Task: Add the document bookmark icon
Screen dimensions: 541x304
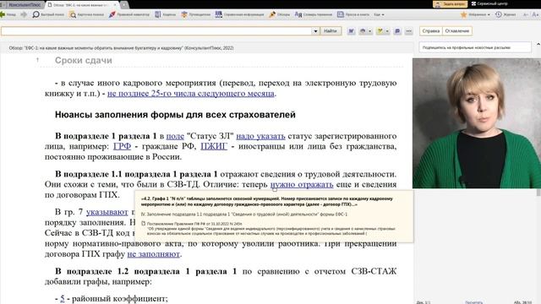Action: point(380,31)
